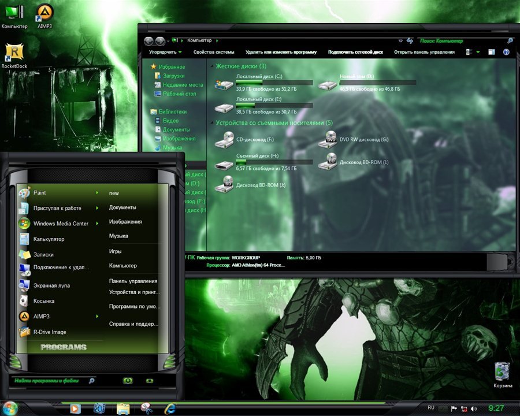Click the Start menu search field
This screenshot has width=520, height=416.
coord(49,381)
